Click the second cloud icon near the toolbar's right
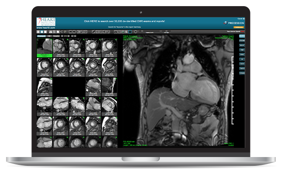The height and width of the screenshot is (171, 281). 116,32
